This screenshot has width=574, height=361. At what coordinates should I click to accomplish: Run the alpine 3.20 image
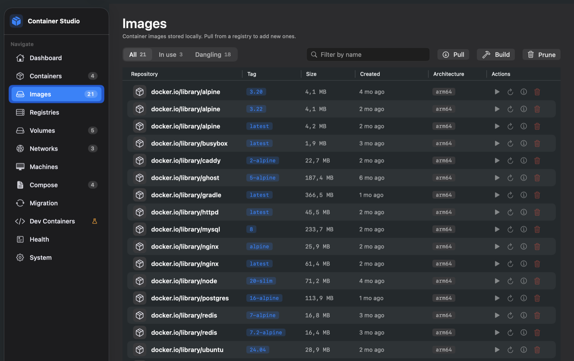[x=497, y=92]
